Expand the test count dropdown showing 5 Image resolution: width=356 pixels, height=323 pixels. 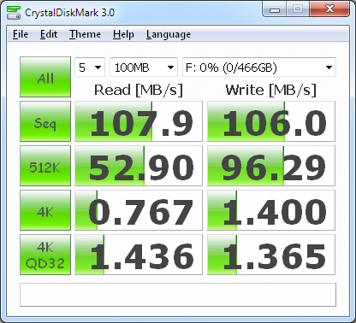click(90, 68)
